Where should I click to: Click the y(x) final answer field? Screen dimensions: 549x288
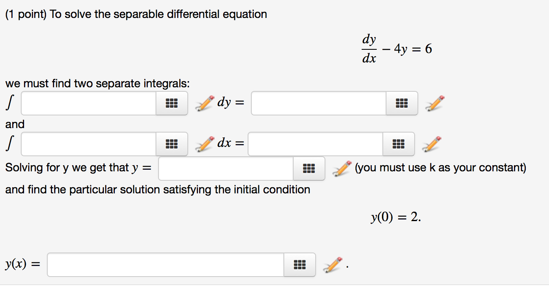(x=165, y=265)
